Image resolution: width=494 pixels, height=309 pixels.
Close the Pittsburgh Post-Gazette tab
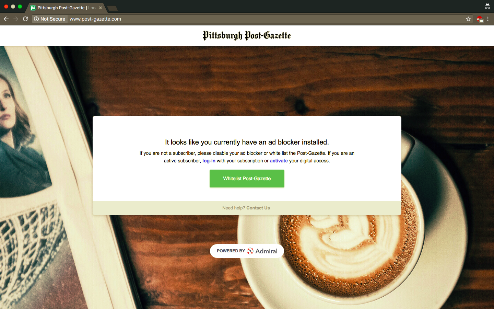(101, 8)
